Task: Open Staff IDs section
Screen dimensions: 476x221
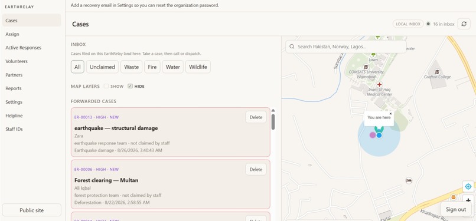Action: (x=31, y=129)
